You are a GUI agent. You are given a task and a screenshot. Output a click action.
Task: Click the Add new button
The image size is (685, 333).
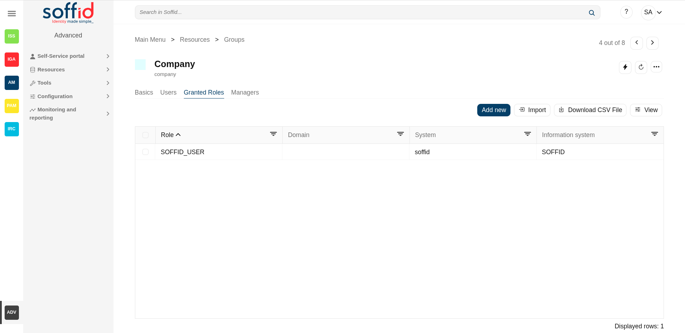click(x=494, y=110)
